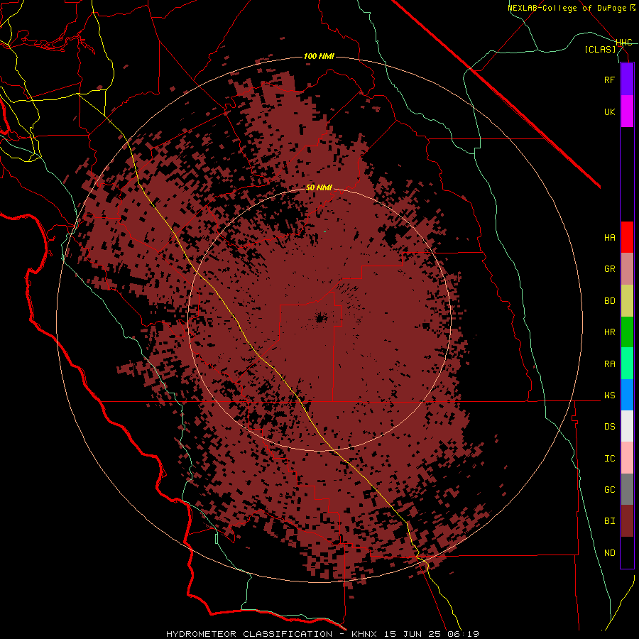Click the HA red legend swatch
The image size is (639, 639).
click(x=627, y=237)
